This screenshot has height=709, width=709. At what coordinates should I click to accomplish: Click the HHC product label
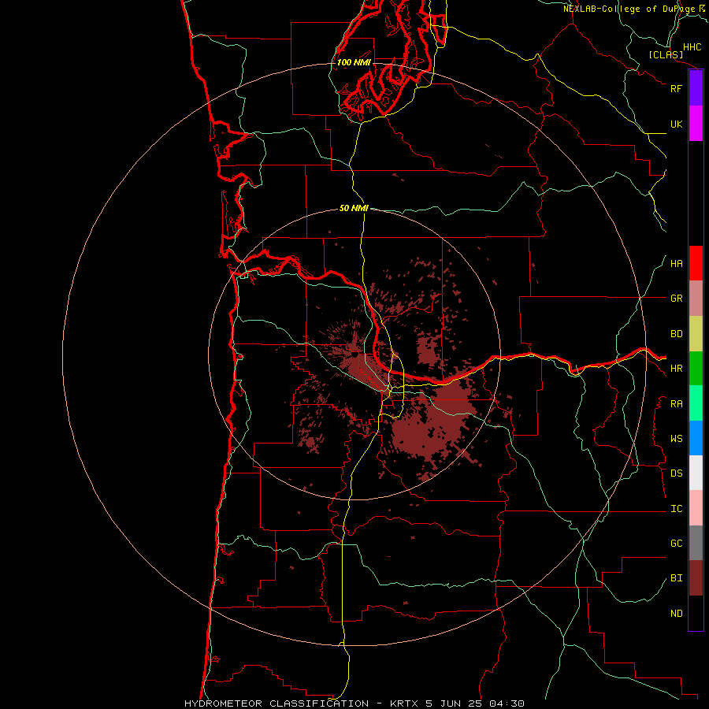(692, 47)
